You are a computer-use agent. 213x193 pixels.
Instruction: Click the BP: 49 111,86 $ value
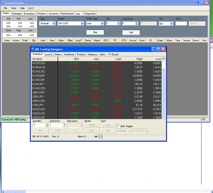coord(41,137)
